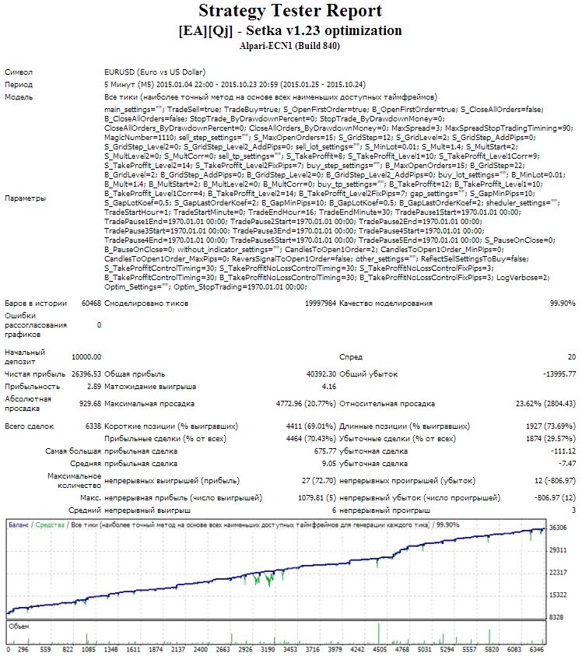Click the 'Максимальная просадка' label

(x=149, y=404)
